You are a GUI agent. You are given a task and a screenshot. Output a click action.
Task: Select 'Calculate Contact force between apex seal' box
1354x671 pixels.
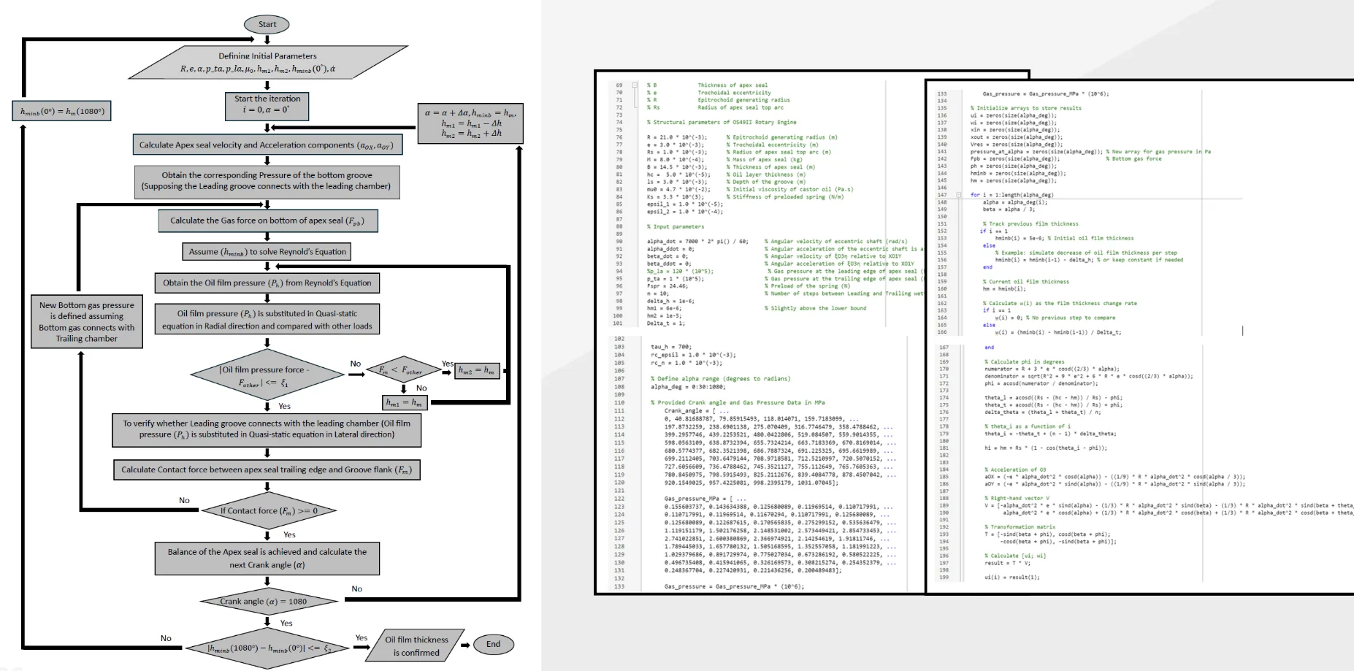pyautogui.click(x=267, y=469)
